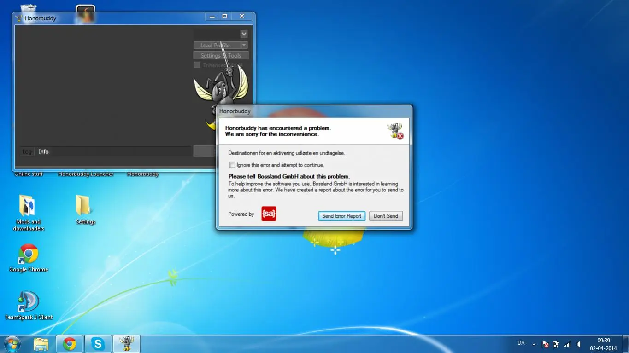Launch Chrome from the taskbar
This screenshot has width=629, height=353.
point(70,344)
